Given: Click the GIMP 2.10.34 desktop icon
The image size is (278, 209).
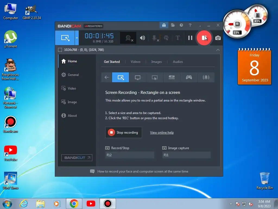Looking at the screenshot, I should point(31,12).
